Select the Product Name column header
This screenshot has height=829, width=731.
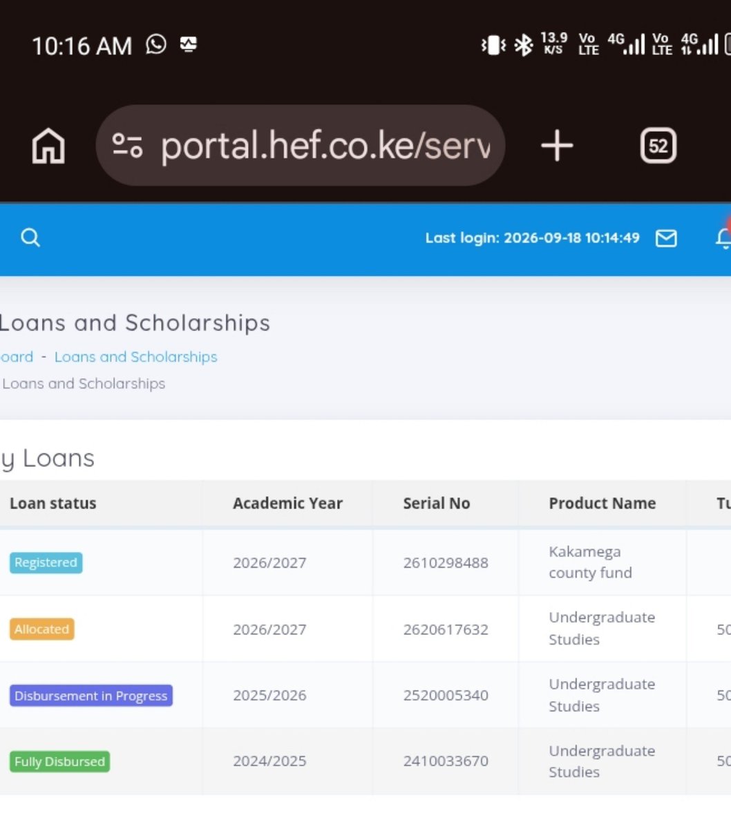click(602, 504)
